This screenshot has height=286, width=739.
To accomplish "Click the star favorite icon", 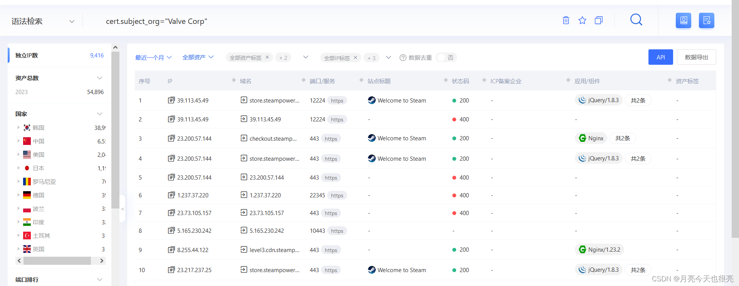I will (x=582, y=20).
